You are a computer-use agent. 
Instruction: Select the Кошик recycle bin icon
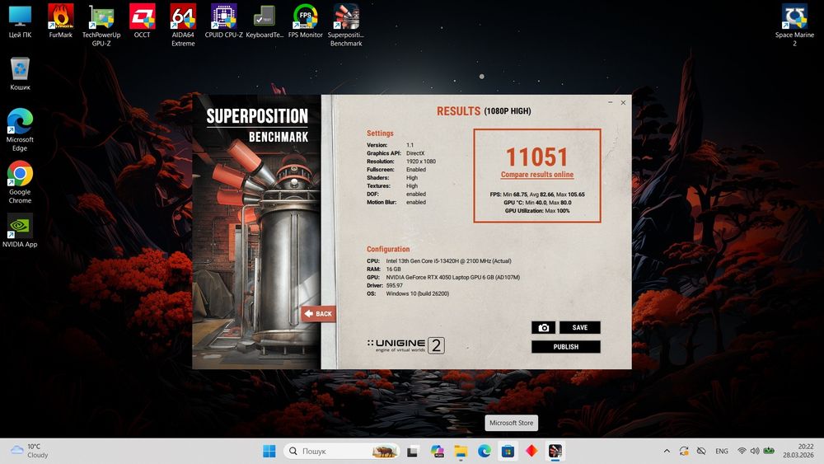pos(20,73)
